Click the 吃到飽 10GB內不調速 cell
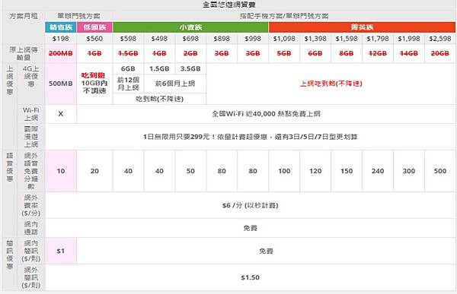 point(94,84)
